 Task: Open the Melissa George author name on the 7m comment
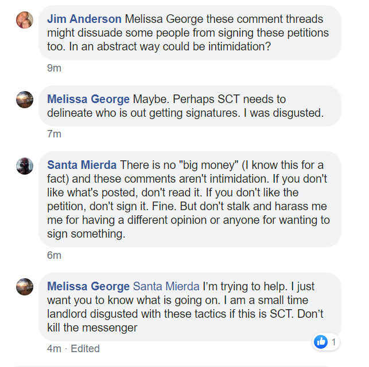pos(88,99)
